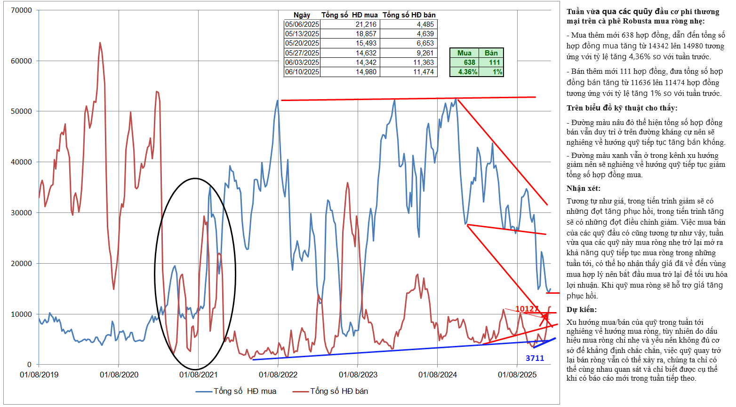Click the blue legend line for HĐ mua
Viewport: 736px width, 407px height.
(204, 391)
